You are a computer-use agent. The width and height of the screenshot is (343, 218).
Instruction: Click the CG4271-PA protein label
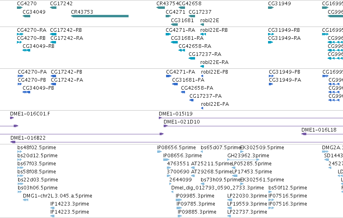(x=181, y=72)
